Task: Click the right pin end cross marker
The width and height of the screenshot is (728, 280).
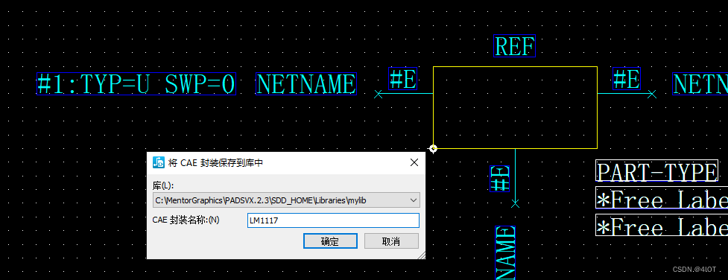Action: (x=652, y=95)
